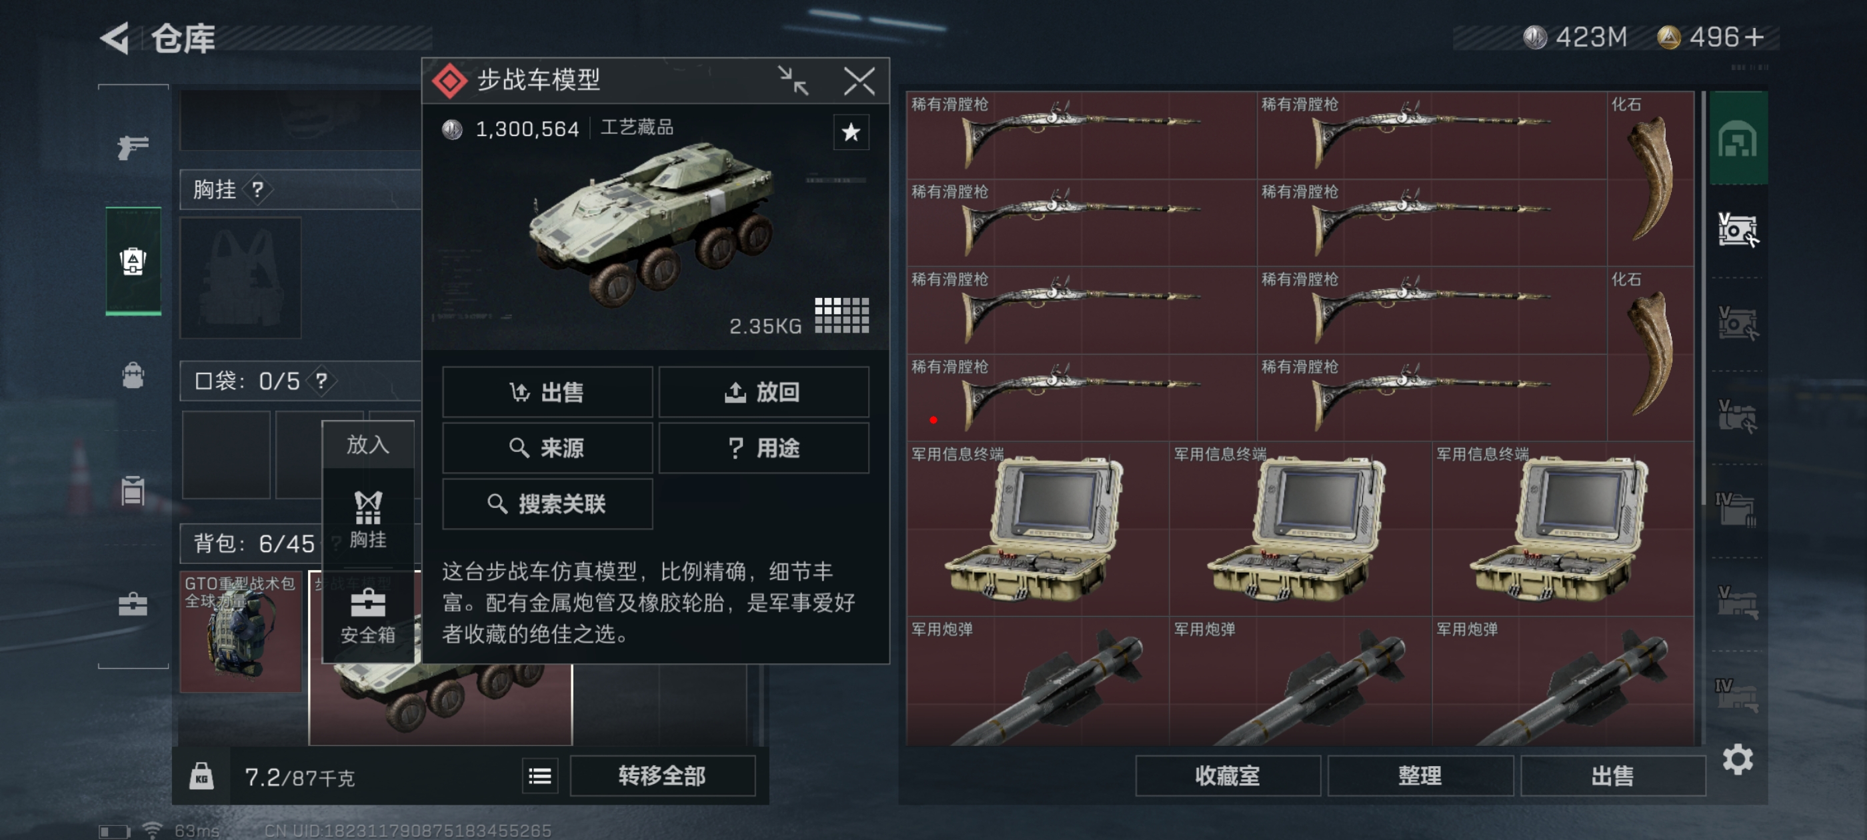The height and width of the screenshot is (840, 1867).
Task: Click the back arrow next to 仓库
Action: pos(115,38)
